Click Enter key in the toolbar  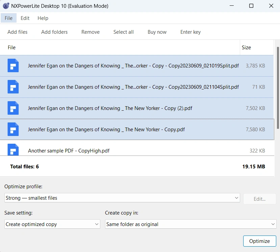click(190, 32)
